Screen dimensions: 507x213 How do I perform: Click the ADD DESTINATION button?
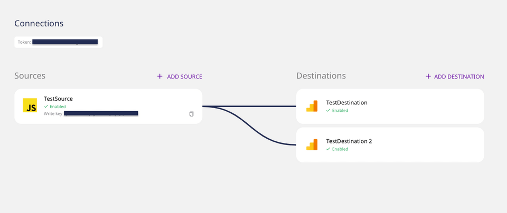[455, 76]
